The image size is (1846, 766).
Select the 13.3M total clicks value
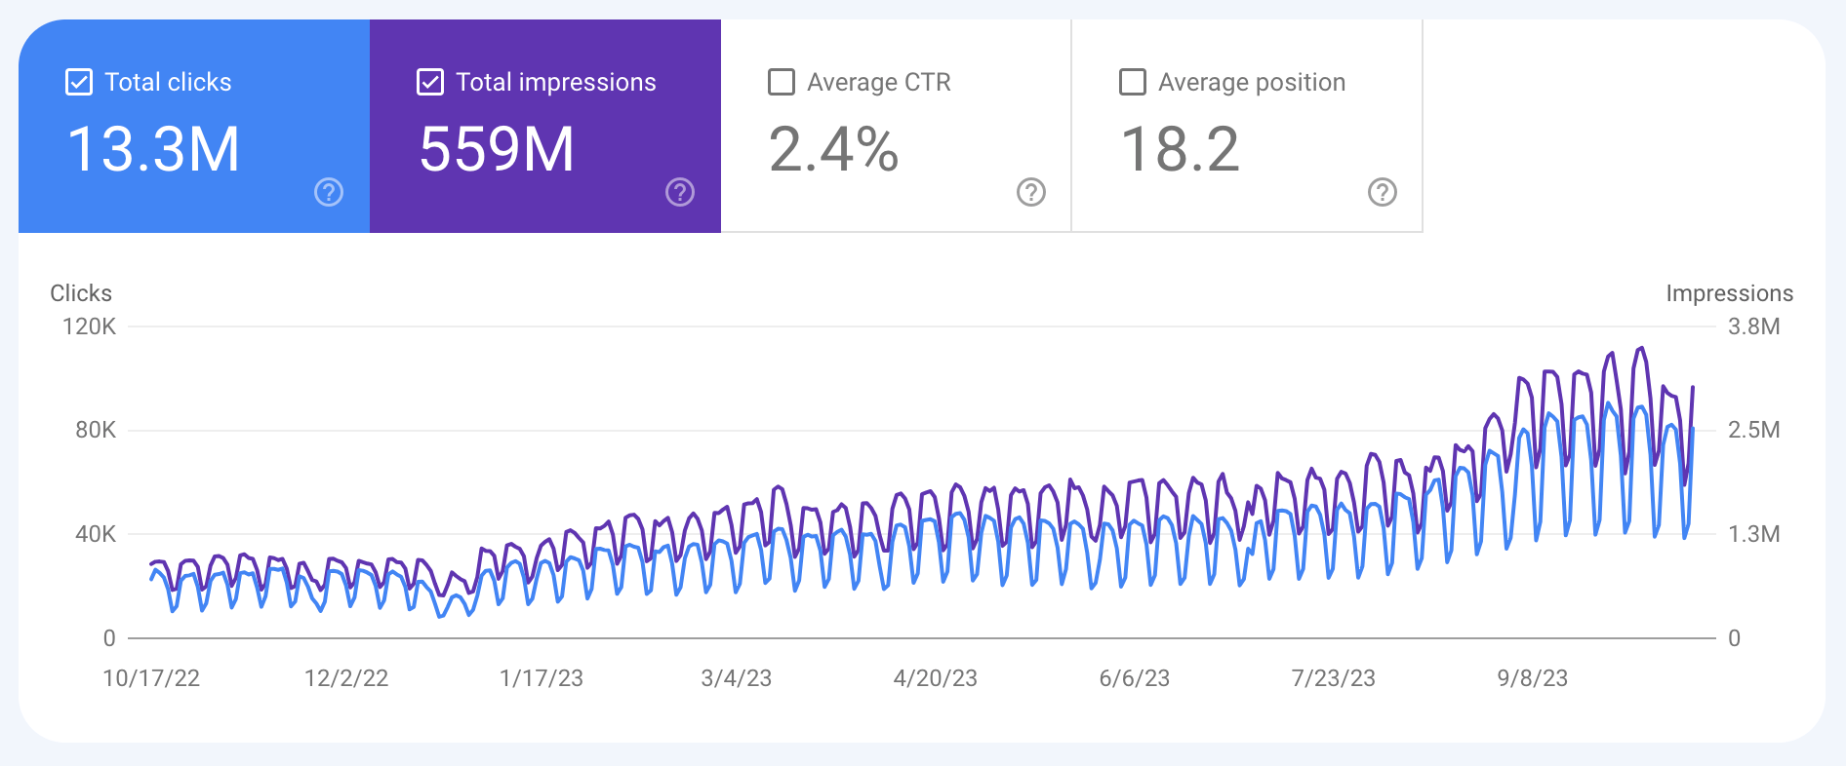[x=153, y=149]
